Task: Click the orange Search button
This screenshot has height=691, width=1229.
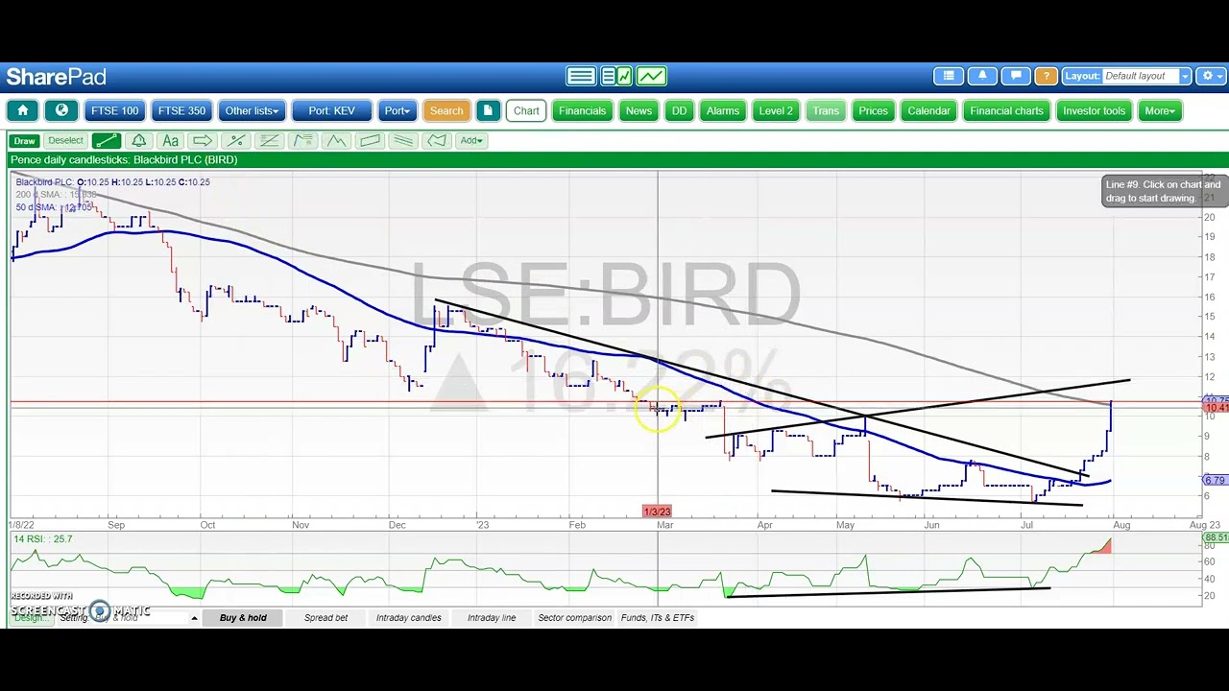Action: pos(446,110)
